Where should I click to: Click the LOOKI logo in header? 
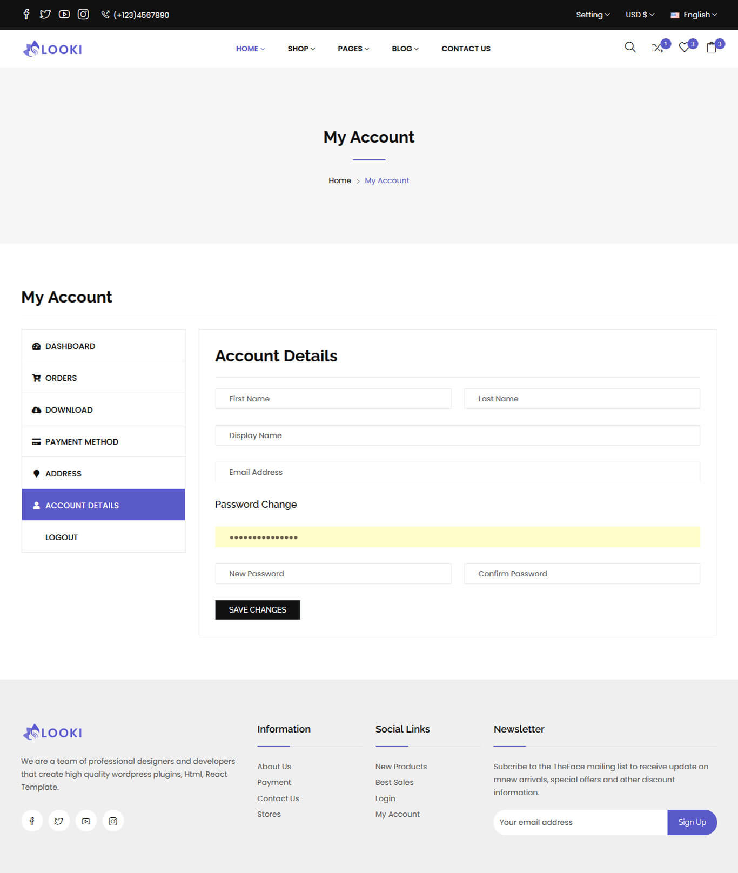point(52,49)
